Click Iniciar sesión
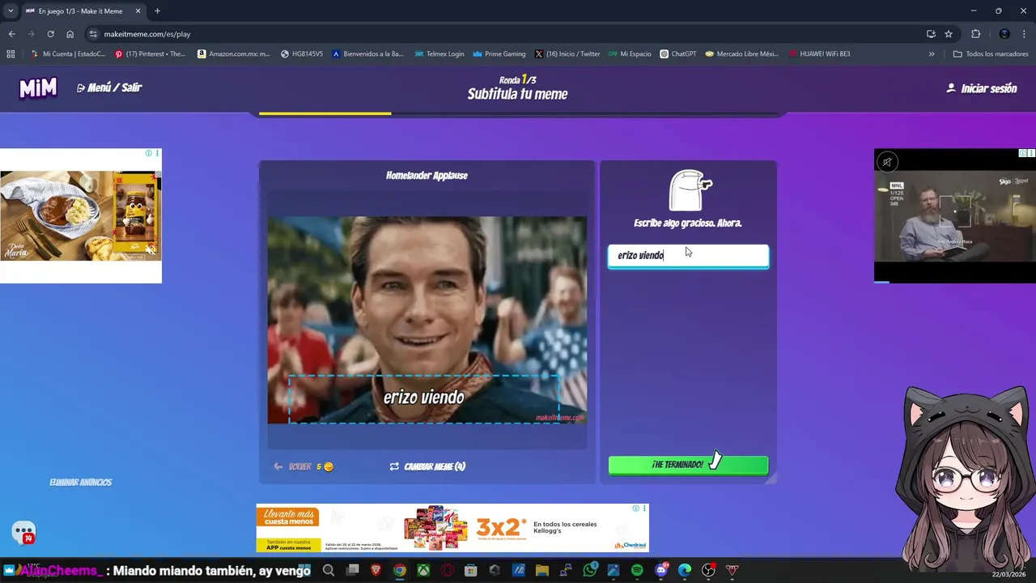Viewport: 1036px width, 583px height. [982, 88]
